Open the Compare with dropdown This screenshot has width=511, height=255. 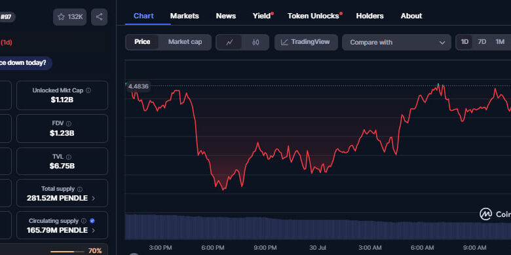click(396, 43)
